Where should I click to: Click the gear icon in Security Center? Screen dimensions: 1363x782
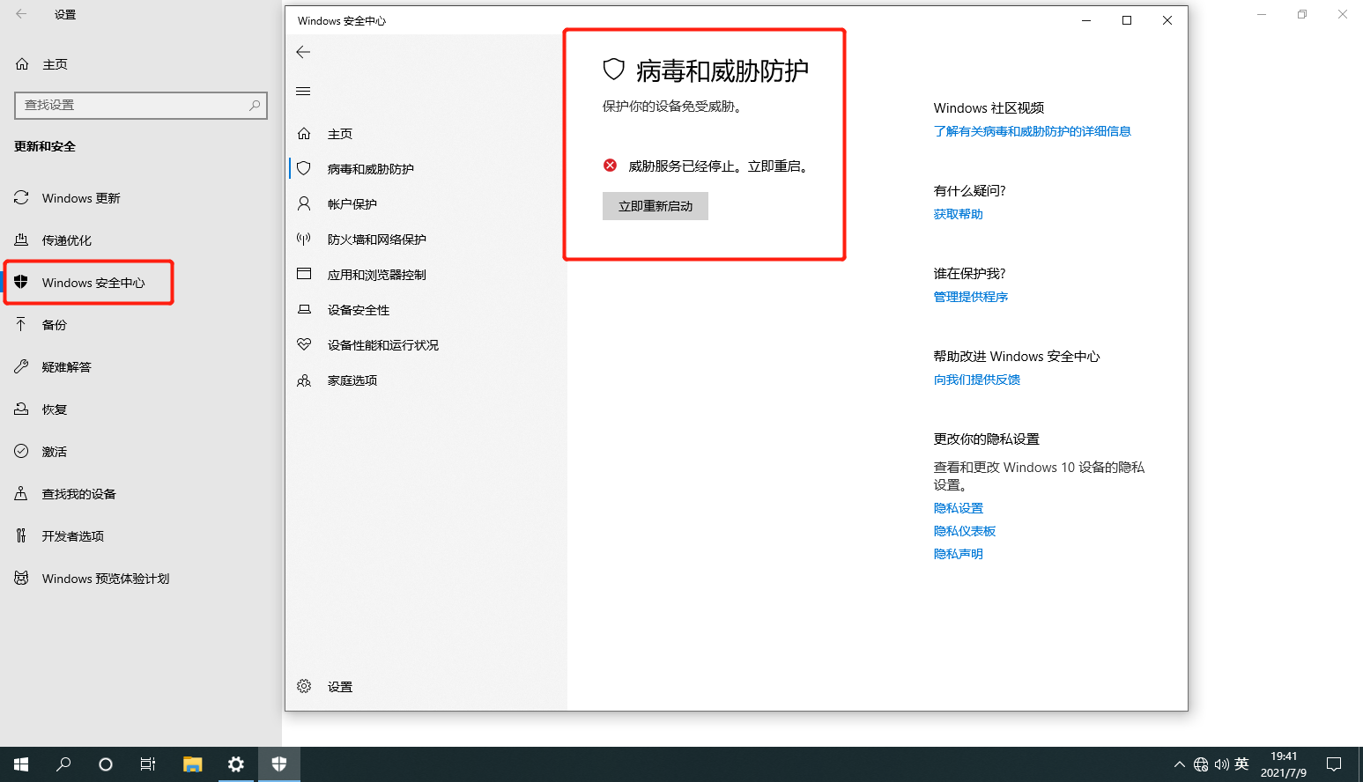[x=304, y=686]
